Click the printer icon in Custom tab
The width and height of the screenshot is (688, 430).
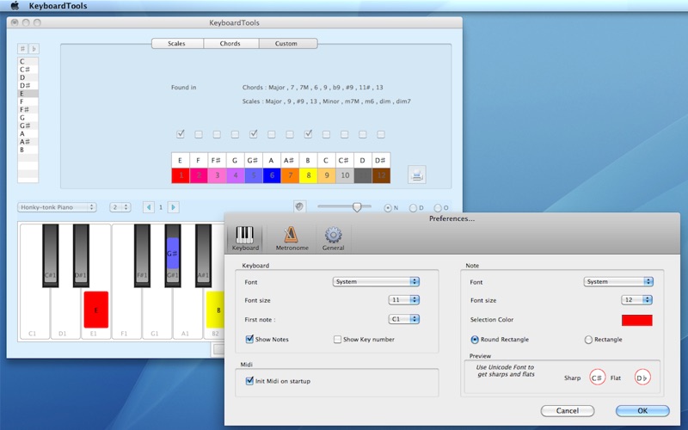416,175
